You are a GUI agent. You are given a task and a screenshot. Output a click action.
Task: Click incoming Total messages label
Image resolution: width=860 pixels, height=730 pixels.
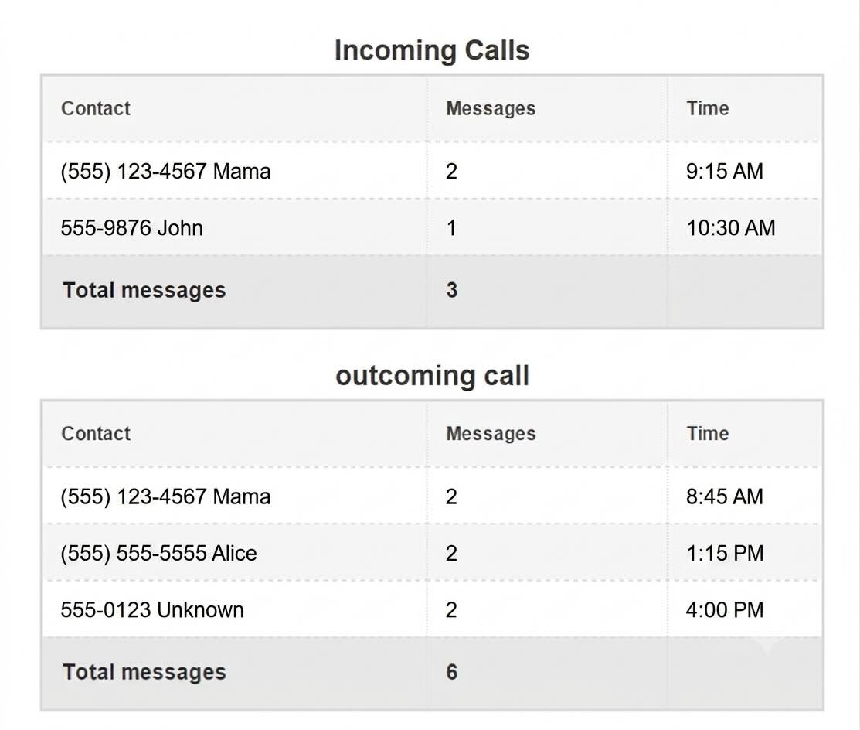(144, 290)
